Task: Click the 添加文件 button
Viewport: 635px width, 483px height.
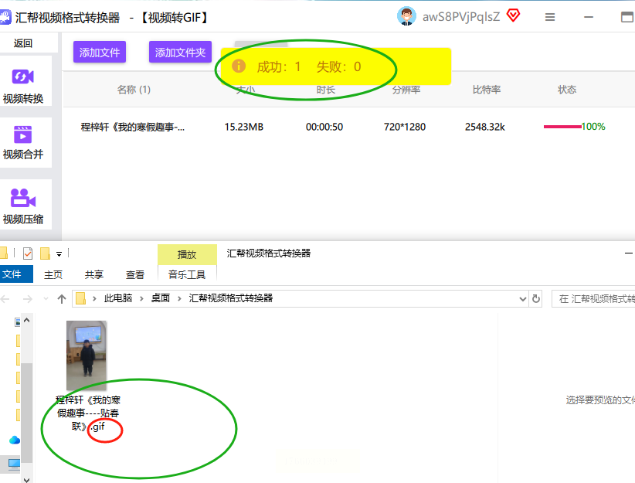Action: coord(100,53)
